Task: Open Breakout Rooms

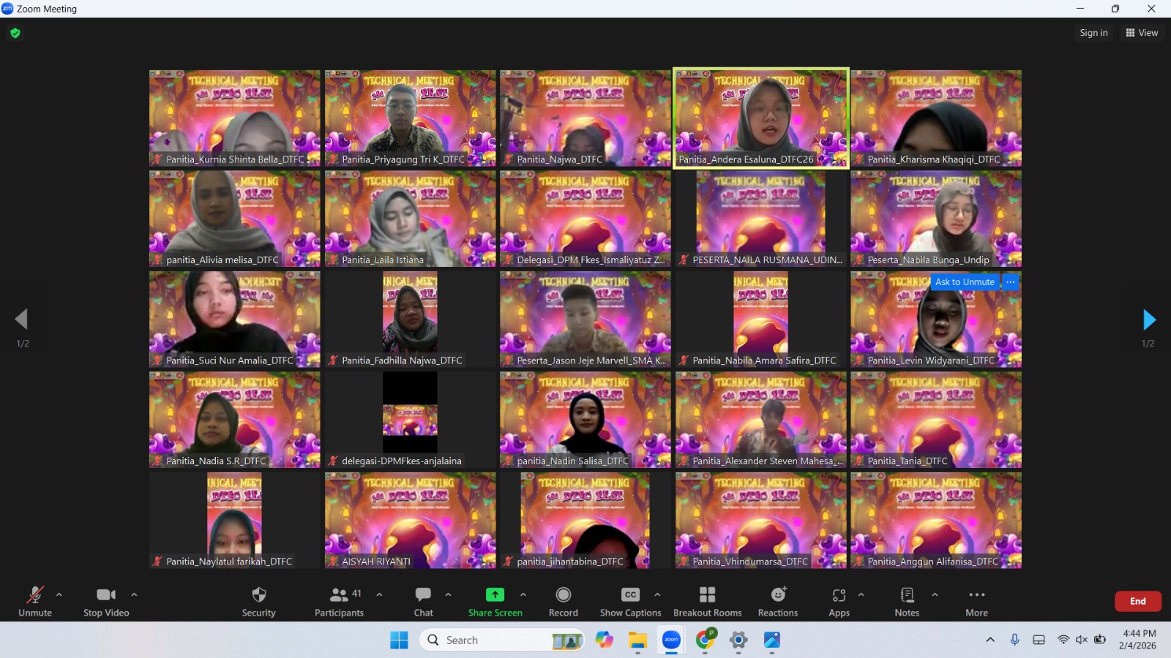Action: point(707,595)
